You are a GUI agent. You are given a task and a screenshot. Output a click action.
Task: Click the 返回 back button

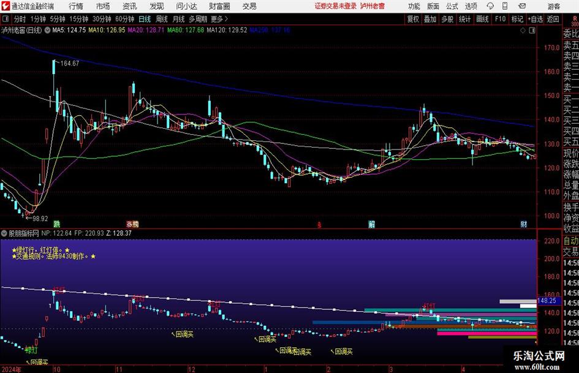click(553, 19)
